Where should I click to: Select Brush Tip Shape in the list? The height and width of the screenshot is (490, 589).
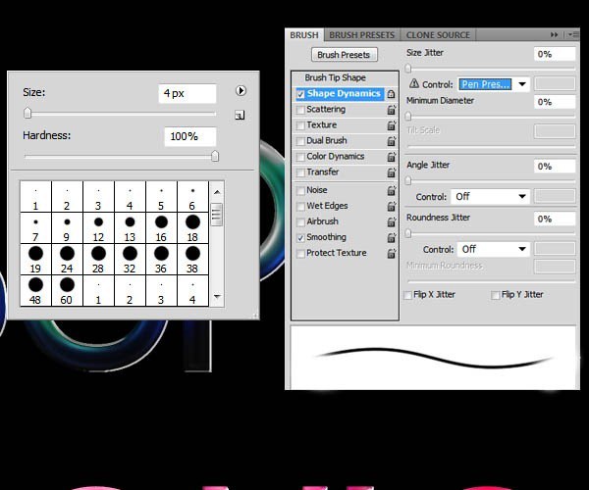[335, 77]
